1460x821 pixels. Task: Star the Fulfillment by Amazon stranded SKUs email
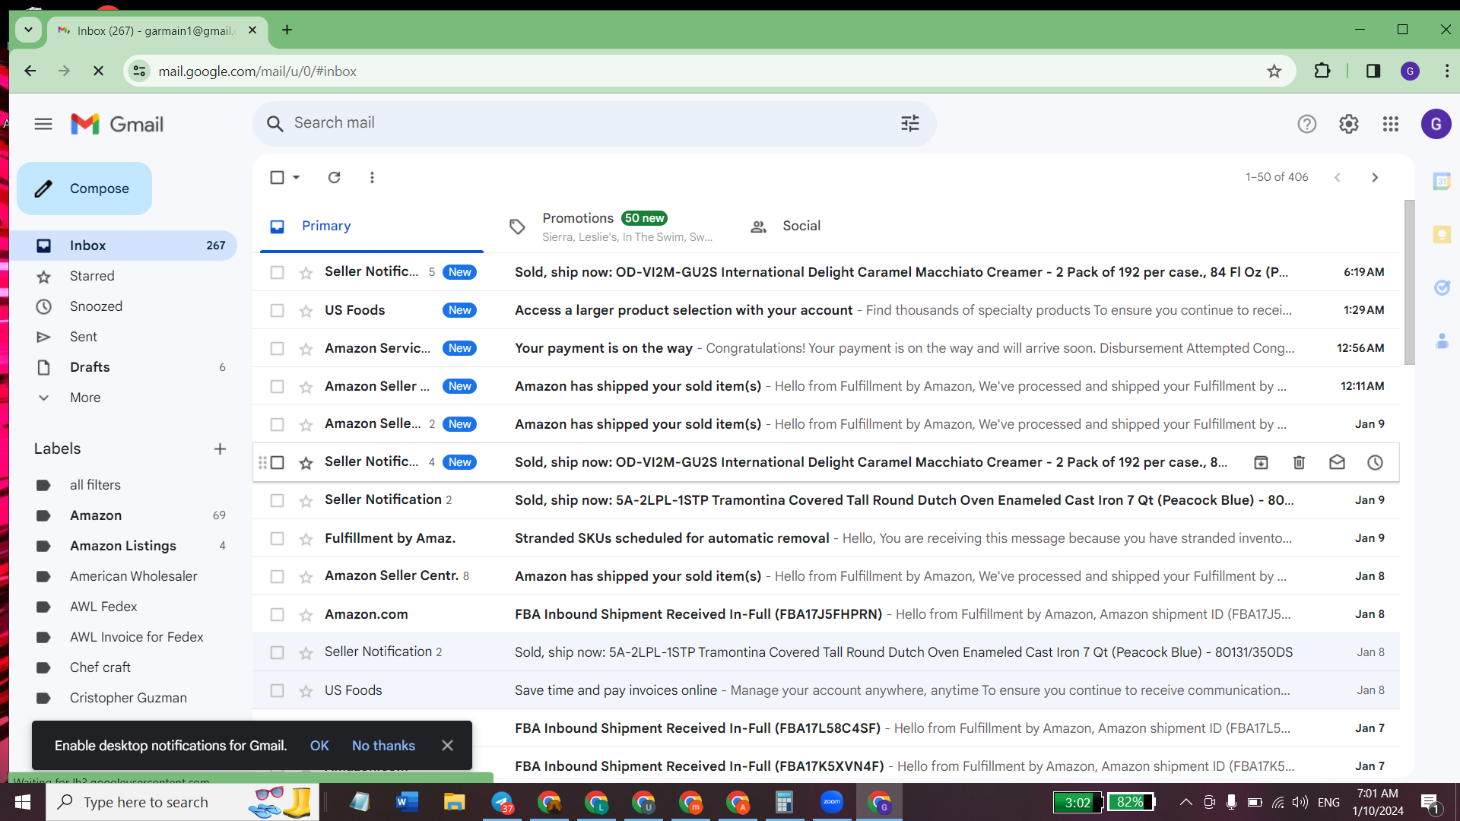point(306,539)
